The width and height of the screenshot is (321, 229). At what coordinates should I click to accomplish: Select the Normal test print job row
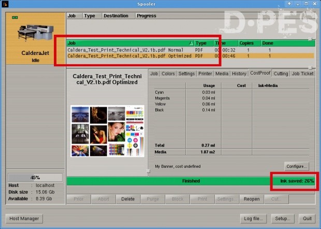click(190, 50)
